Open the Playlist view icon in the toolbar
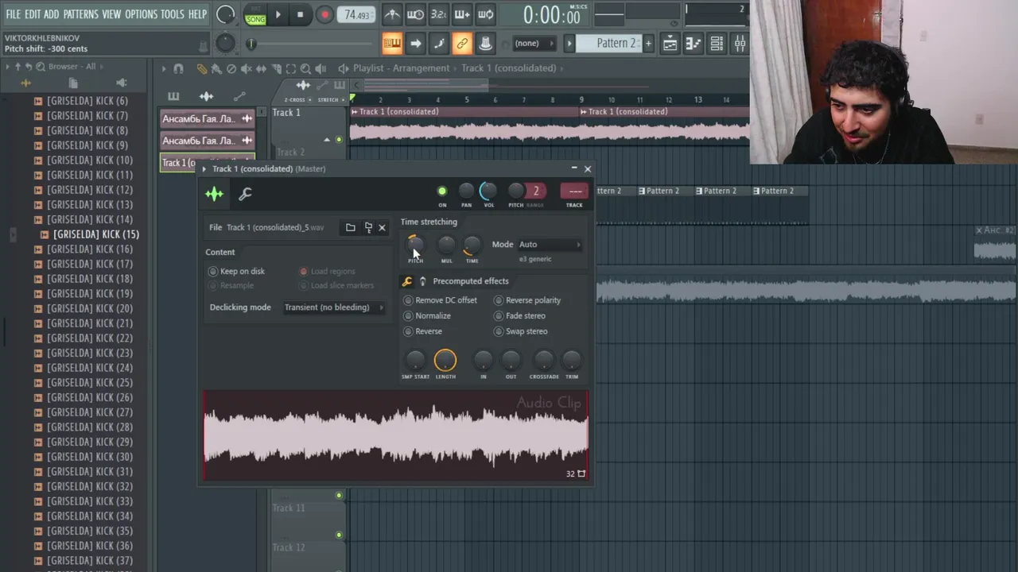Viewport: 1018px width, 572px height. 670,44
